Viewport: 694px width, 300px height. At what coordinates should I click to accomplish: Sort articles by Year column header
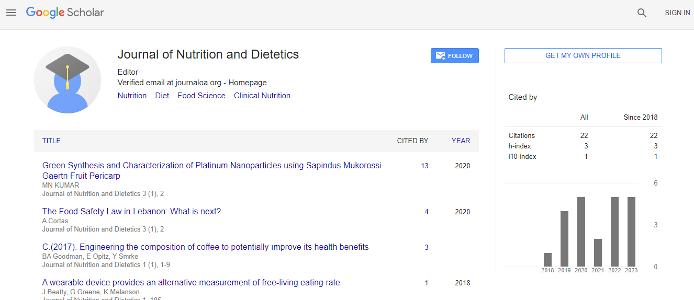pyautogui.click(x=461, y=141)
